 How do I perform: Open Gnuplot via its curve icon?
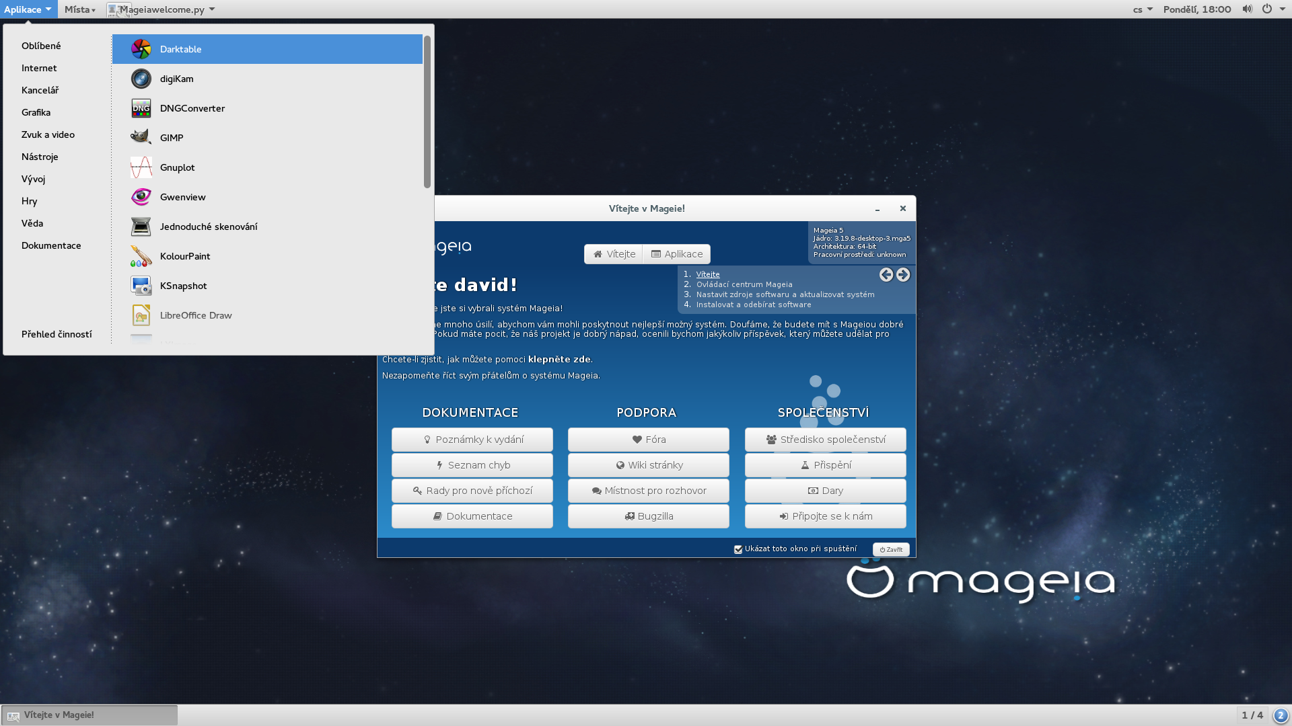[141, 167]
